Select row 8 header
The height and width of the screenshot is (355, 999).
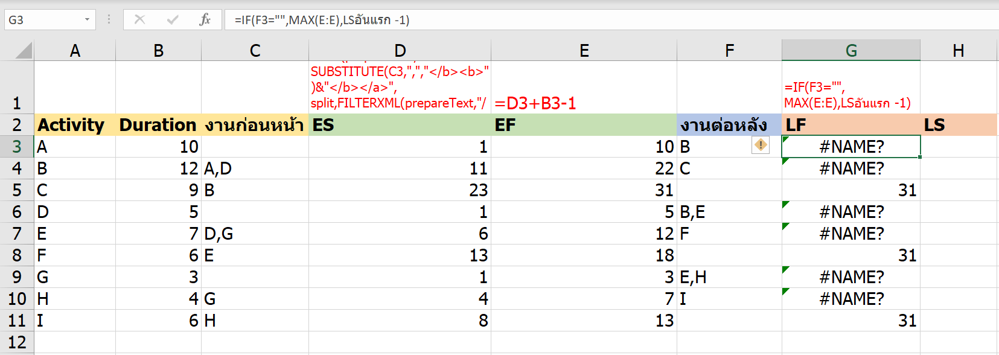point(17,255)
